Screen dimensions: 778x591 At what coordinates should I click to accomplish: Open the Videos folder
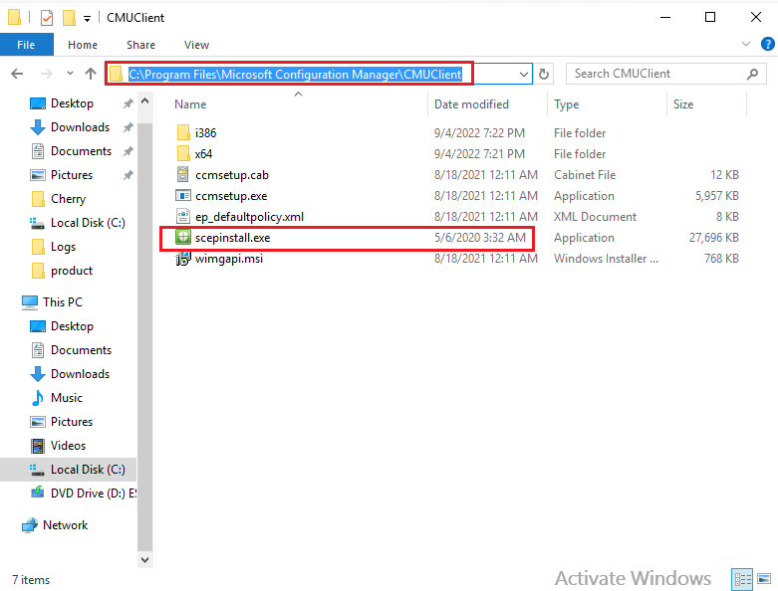click(x=68, y=446)
